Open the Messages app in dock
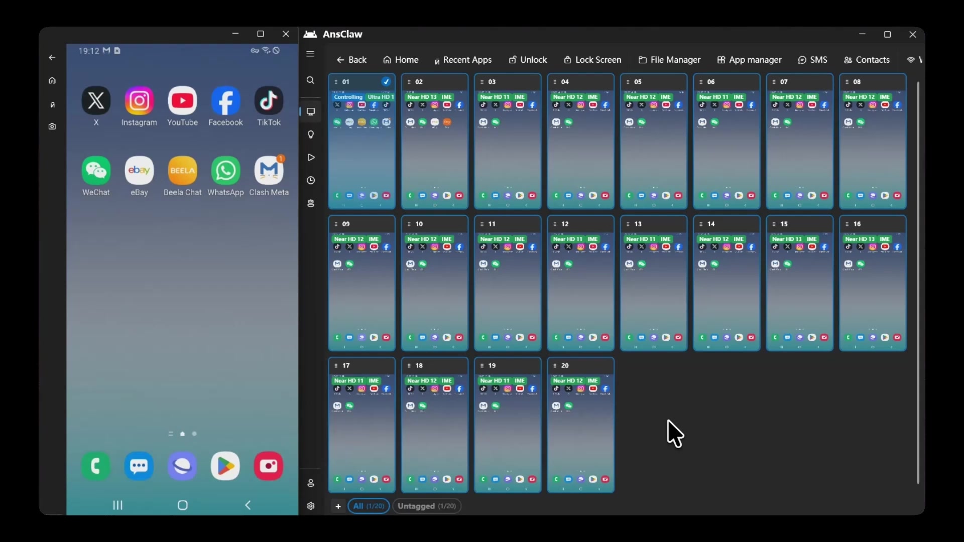This screenshot has width=964, height=542. (x=139, y=466)
